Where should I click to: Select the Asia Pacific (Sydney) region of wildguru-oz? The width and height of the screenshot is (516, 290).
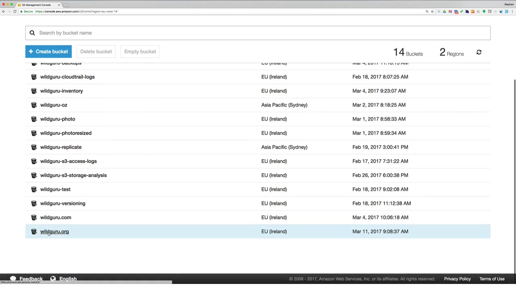284,105
